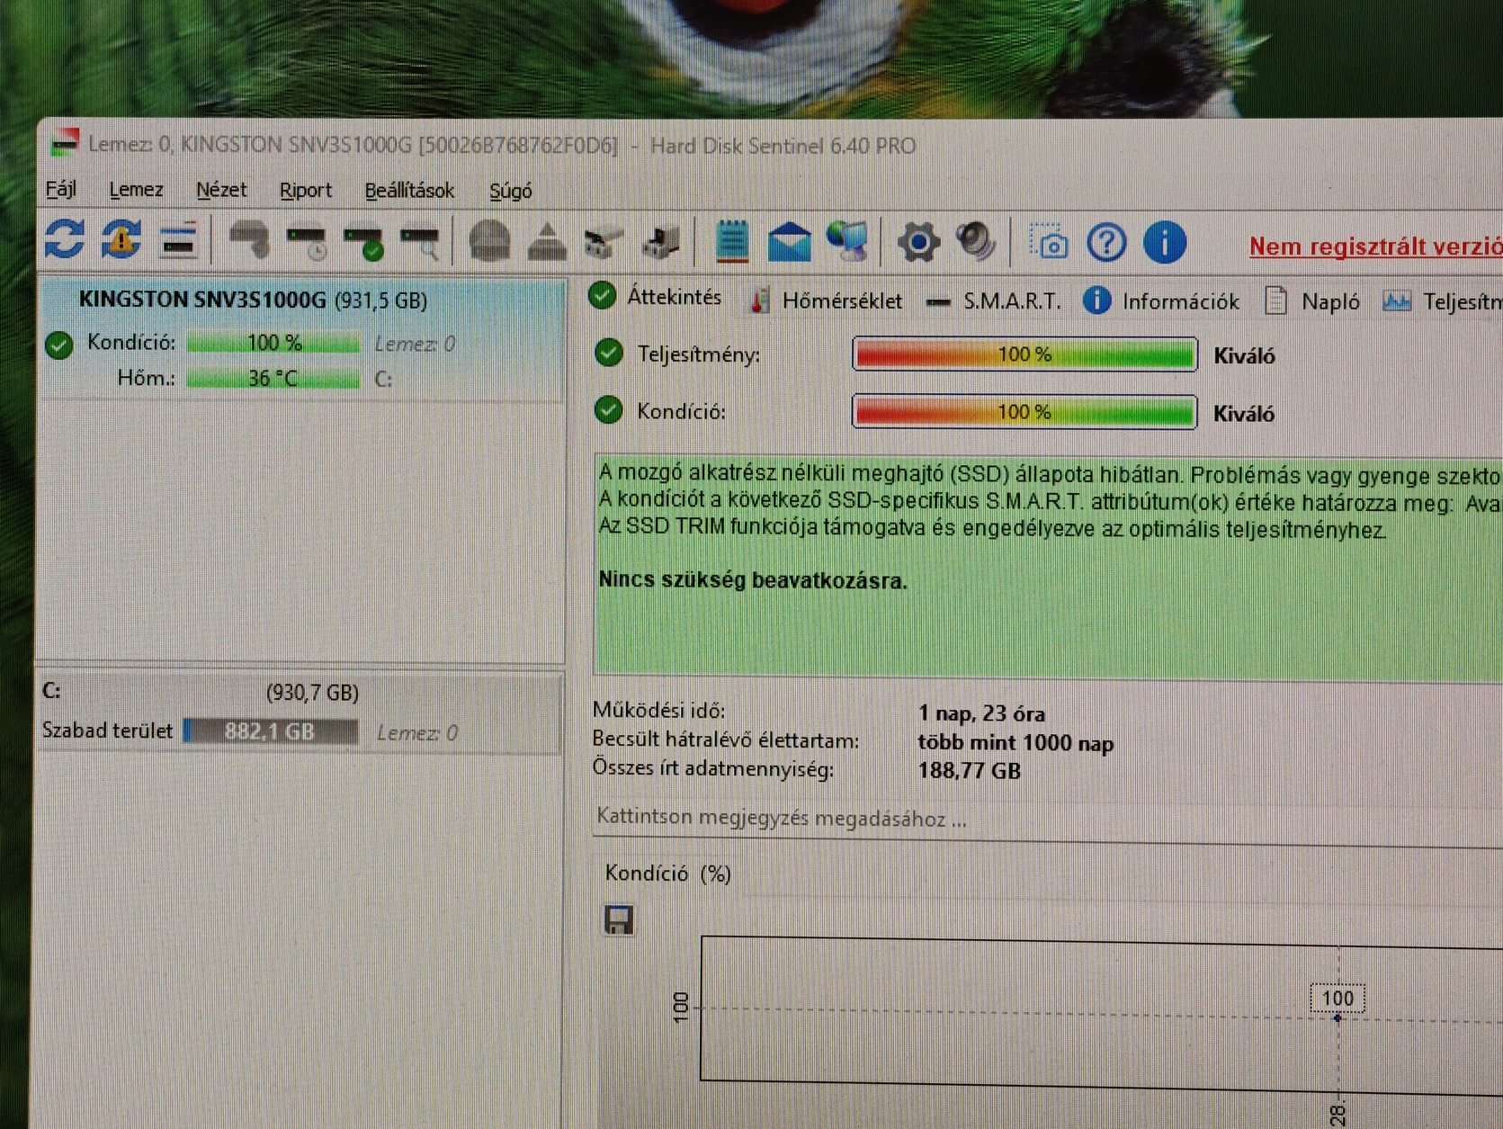Switch to the Napló tab

tap(1312, 302)
